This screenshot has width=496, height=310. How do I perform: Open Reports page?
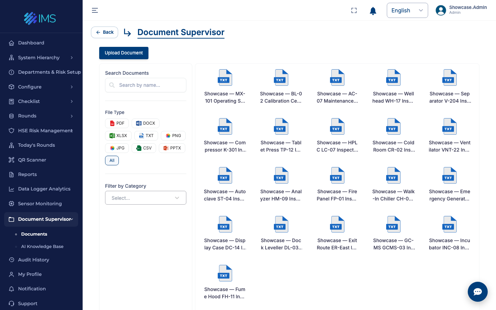41,174
